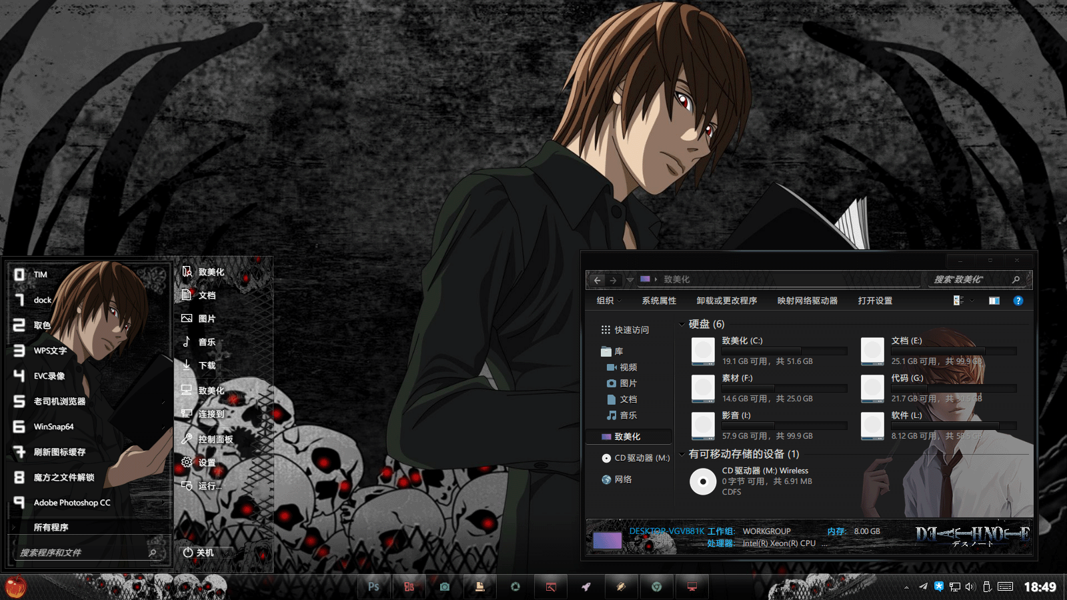Launch dock entry in start menu

click(x=88, y=300)
